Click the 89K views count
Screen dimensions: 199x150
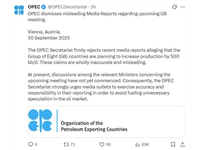[x=145, y=144]
